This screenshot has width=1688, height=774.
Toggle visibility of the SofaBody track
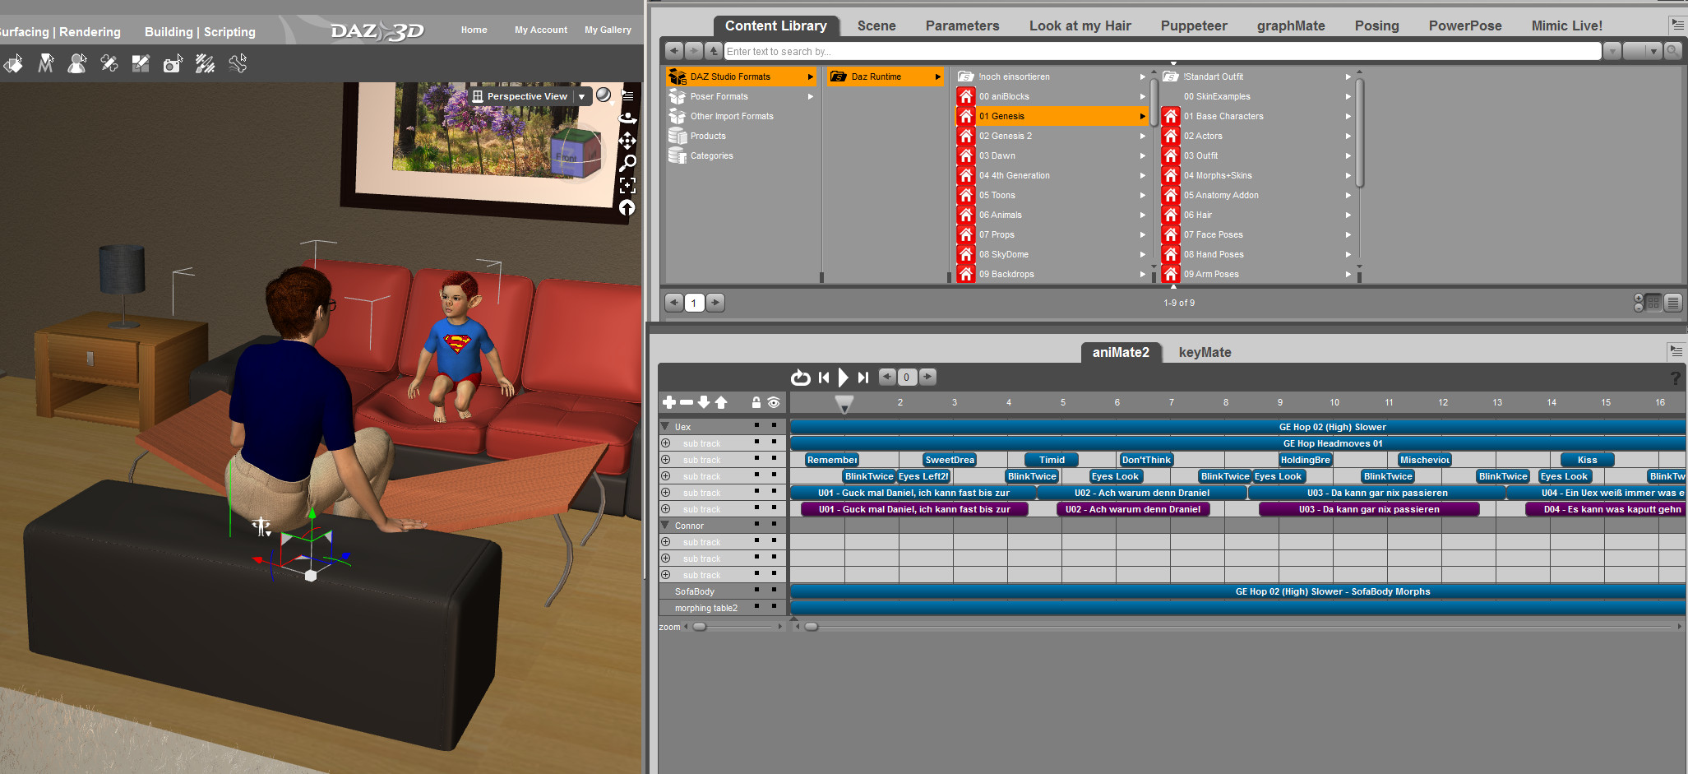tap(774, 590)
